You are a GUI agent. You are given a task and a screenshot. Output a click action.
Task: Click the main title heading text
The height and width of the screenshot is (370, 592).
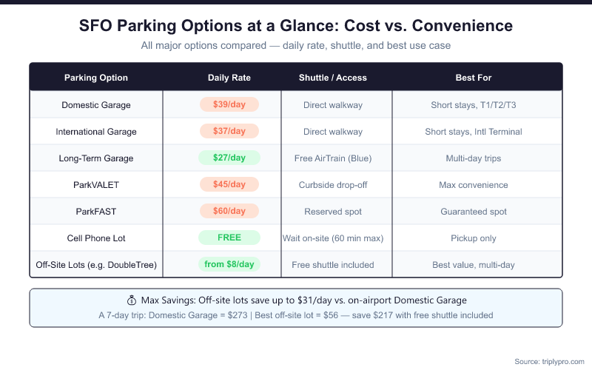click(x=296, y=26)
